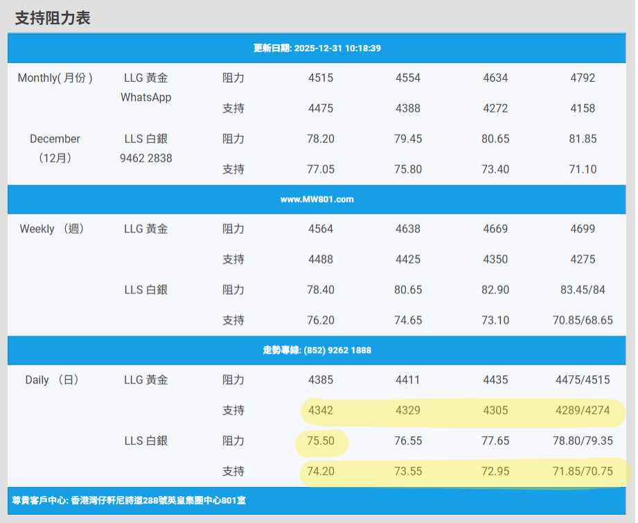Click the 78.80/79.35 daily silver resistance cell
The height and width of the screenshot is (523, 638).
[583, 441]
